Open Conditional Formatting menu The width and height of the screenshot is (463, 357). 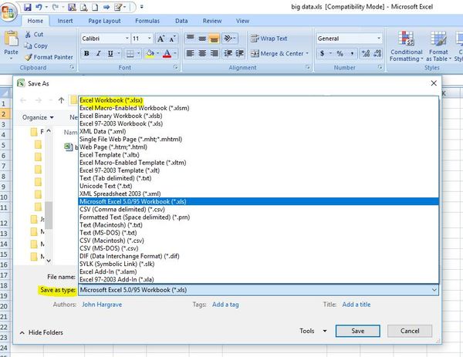pos(407,46)
